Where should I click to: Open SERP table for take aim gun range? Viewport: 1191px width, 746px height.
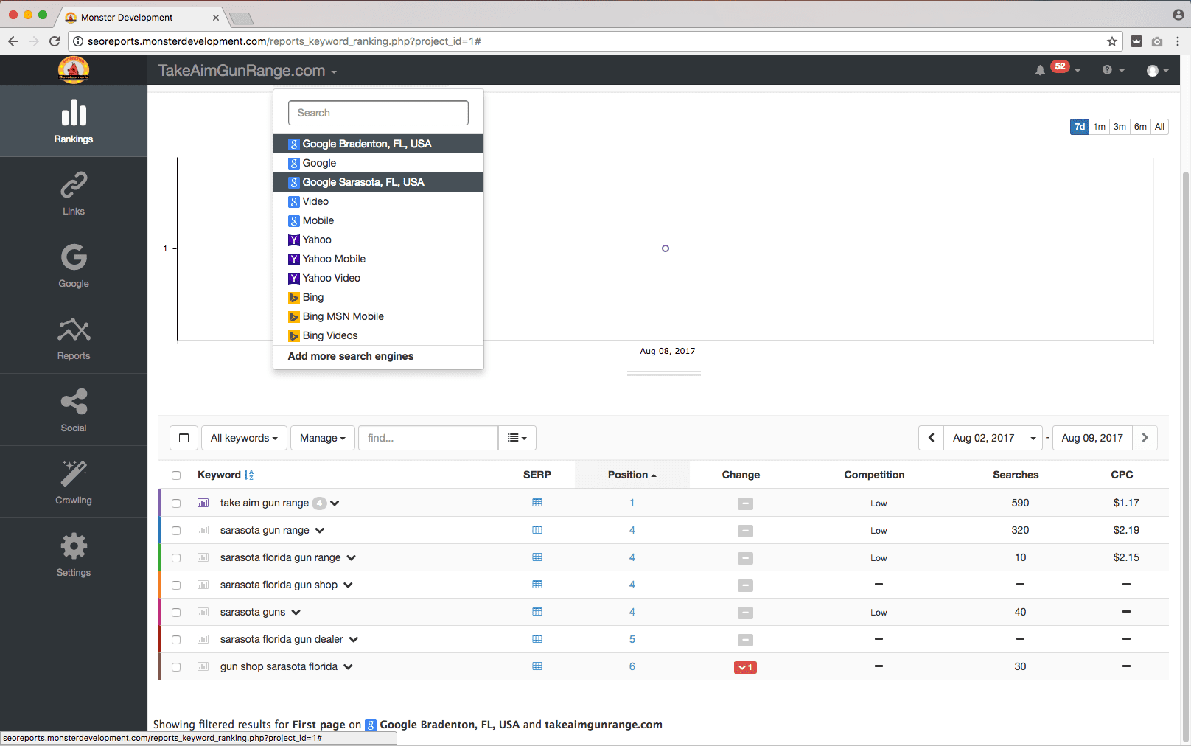(537, 503)
